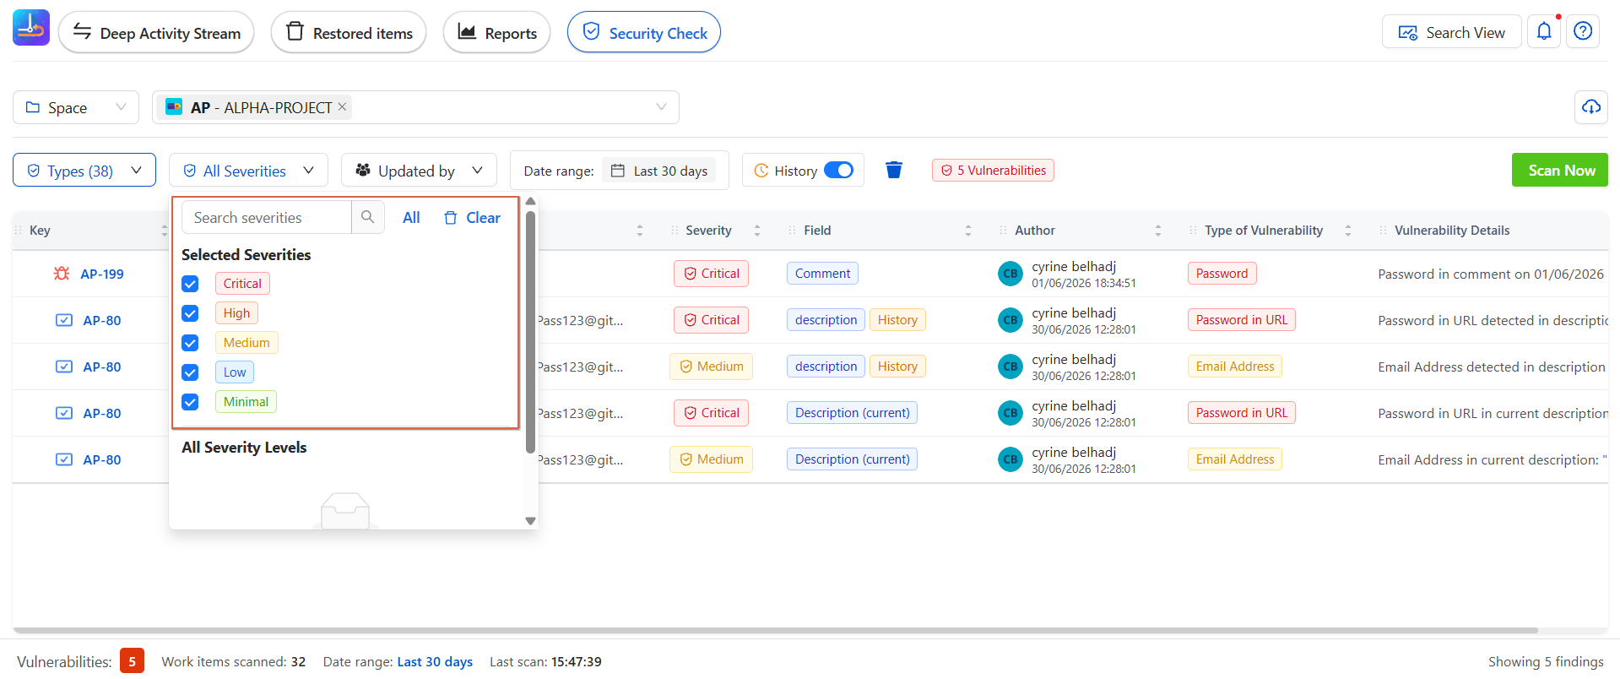The width and height of the screenshot is (1620, 679).
Task: Click the app logo icon
Action: pos(31,28)
